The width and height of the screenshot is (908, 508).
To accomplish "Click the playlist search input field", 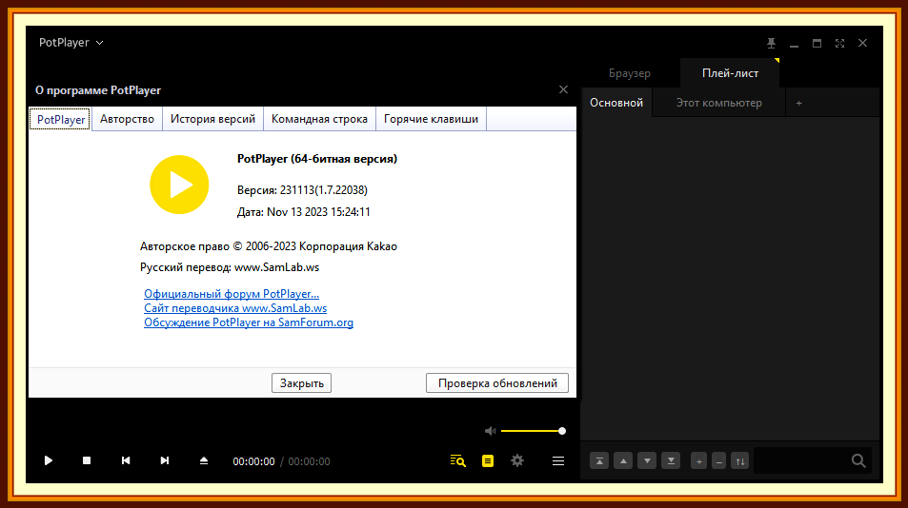I will pyautogui.click(x=801, y=460).
